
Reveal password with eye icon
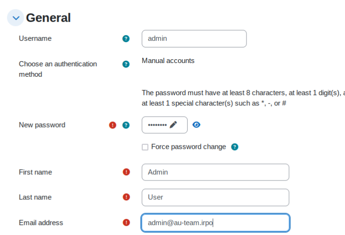coord(197,125)
